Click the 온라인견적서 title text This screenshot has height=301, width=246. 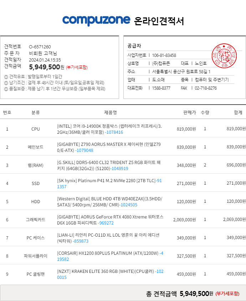[159, 21]
